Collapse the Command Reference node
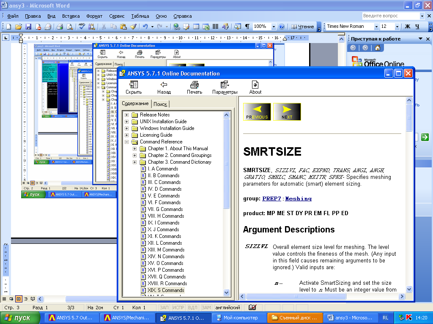 (127, 142)
